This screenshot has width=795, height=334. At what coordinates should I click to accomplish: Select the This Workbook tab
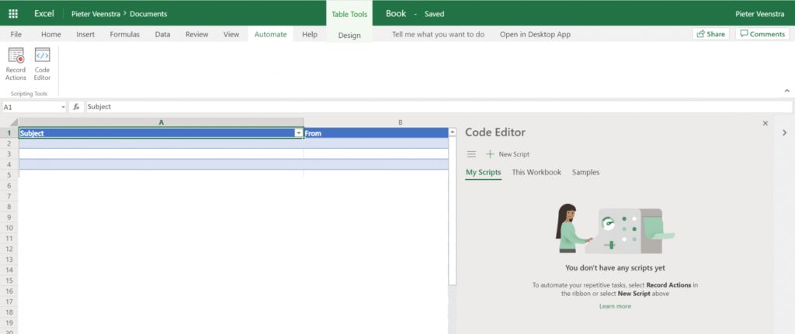pos(536,172)
